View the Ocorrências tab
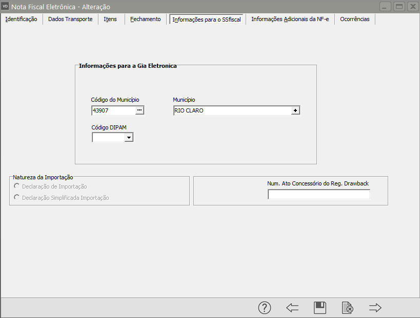 354,20
